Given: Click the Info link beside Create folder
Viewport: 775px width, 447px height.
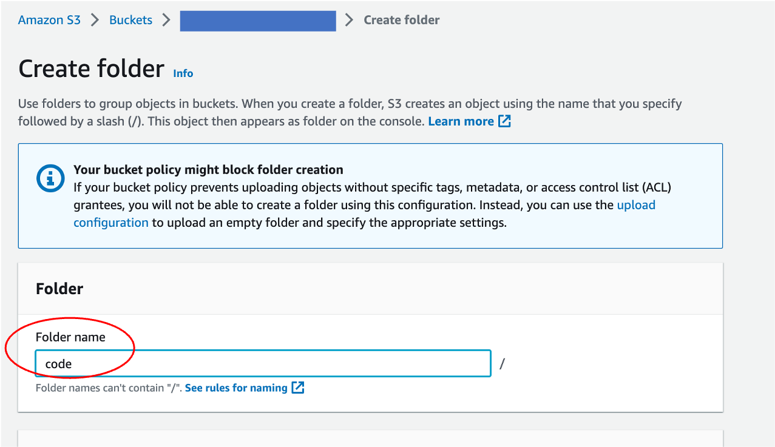Looking at the screenshot, I should point(183,73).
